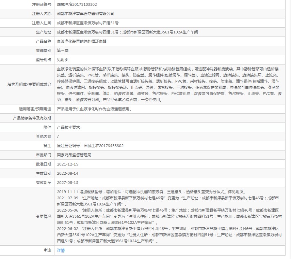Select the 2021-07-09 change entry
This screenshot has height=259, width=291.
[x=168, y=201]
